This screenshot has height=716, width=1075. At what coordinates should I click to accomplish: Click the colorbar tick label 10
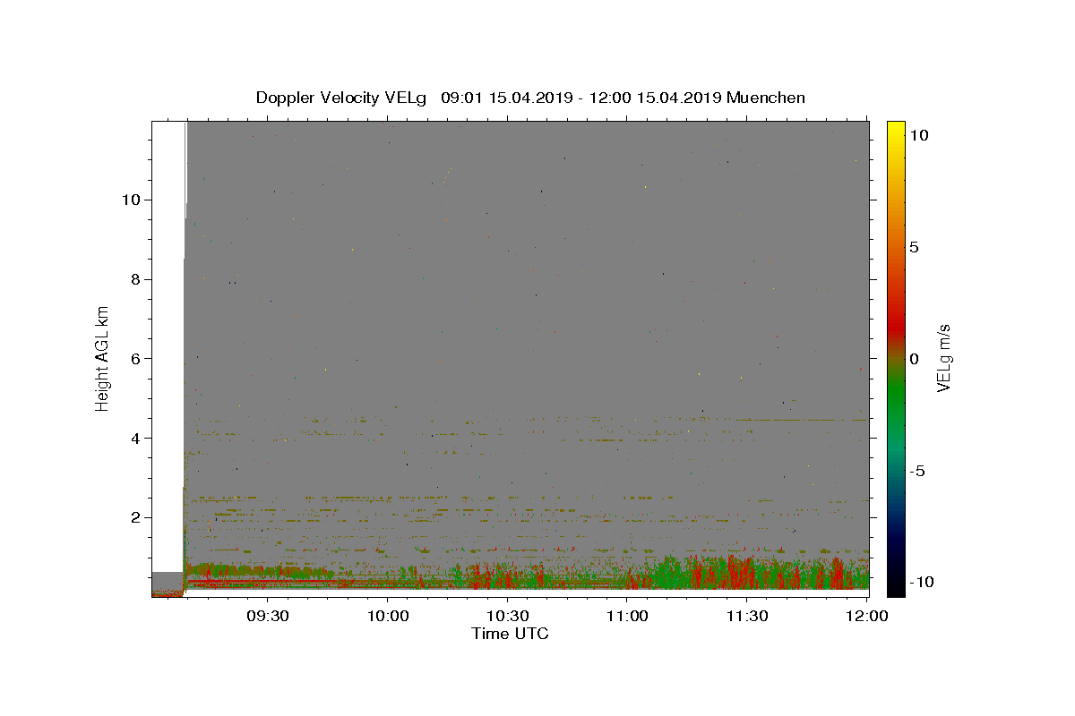[919, 134]
